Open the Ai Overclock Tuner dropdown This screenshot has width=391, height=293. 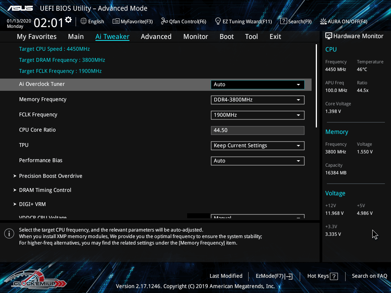coord(257,85)
